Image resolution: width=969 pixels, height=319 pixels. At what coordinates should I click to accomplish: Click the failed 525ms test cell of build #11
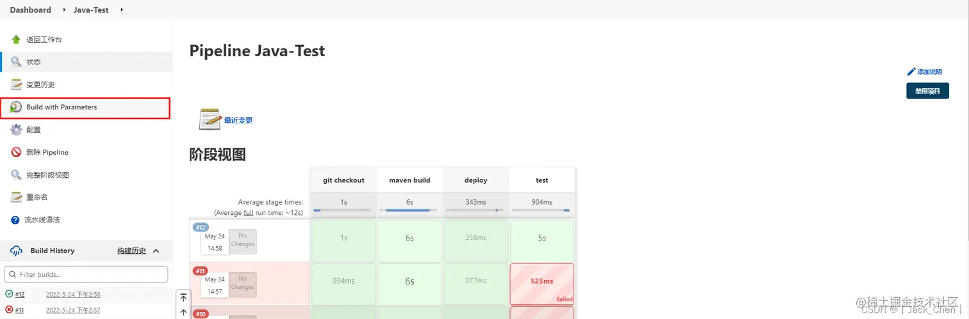coord(542,284)
